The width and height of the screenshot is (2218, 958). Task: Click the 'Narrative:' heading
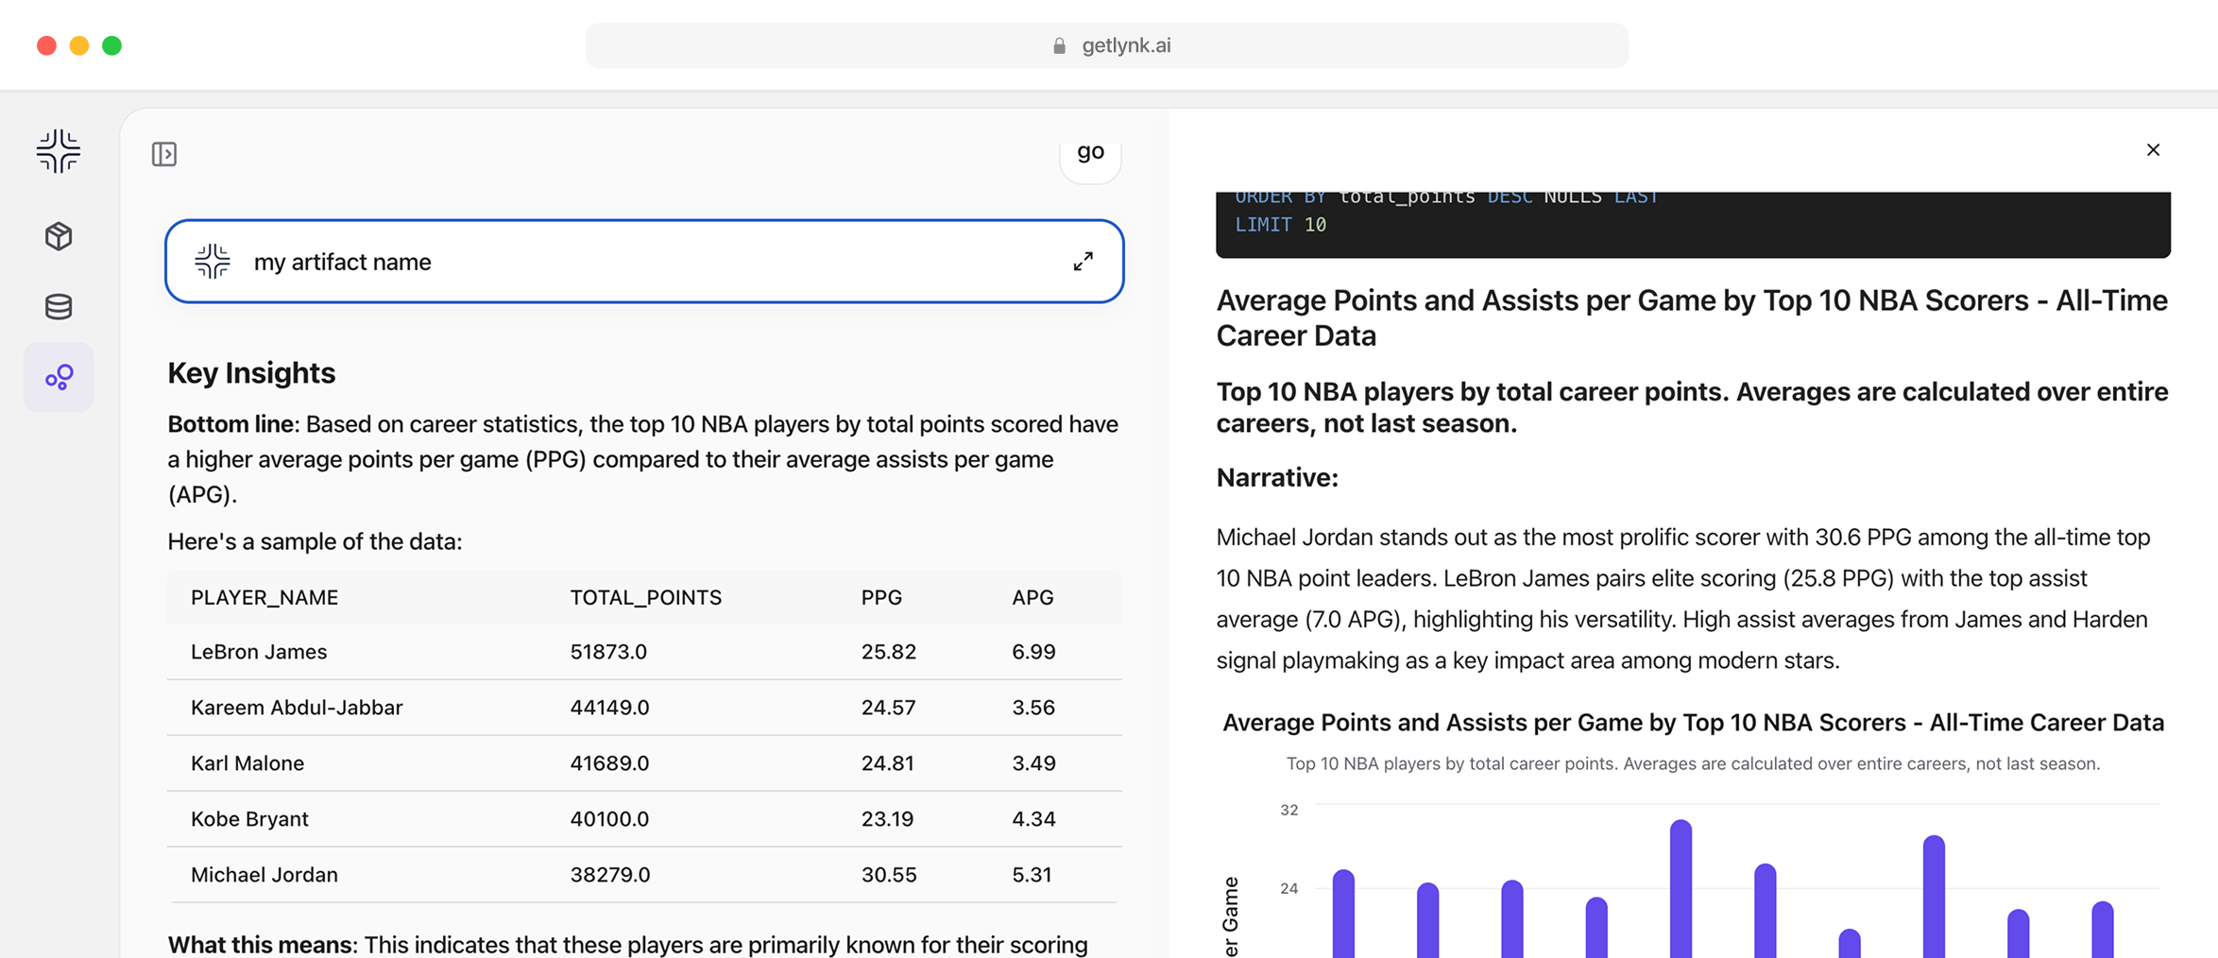[1277, 478]
